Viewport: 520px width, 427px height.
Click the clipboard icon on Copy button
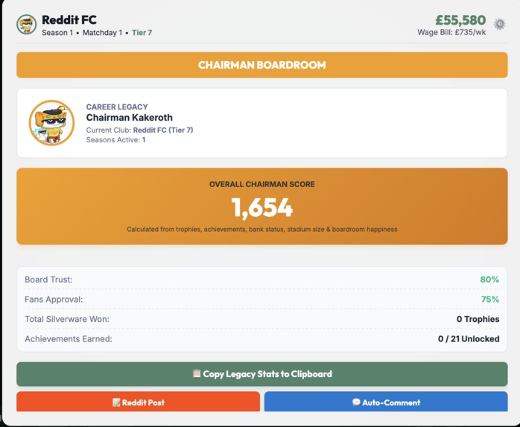tap(197, 373)
